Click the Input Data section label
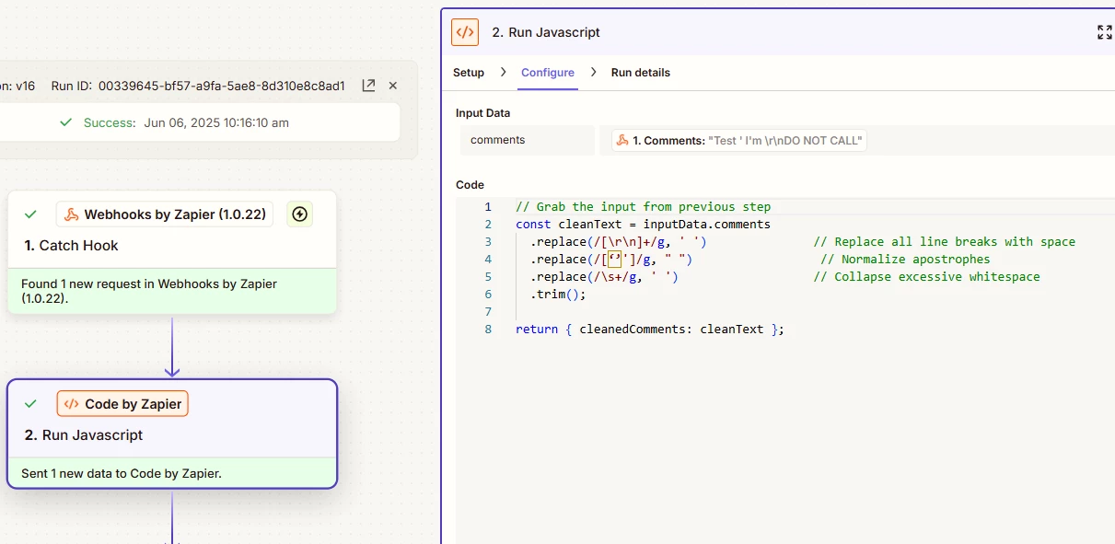This screenshot has width=1115, height=544. tap(483, 113)
